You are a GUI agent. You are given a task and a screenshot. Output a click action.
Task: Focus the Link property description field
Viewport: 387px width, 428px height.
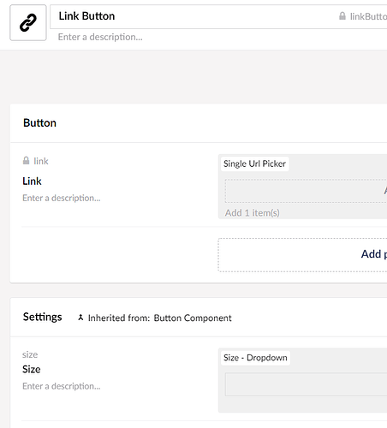[x=62, y=198]
